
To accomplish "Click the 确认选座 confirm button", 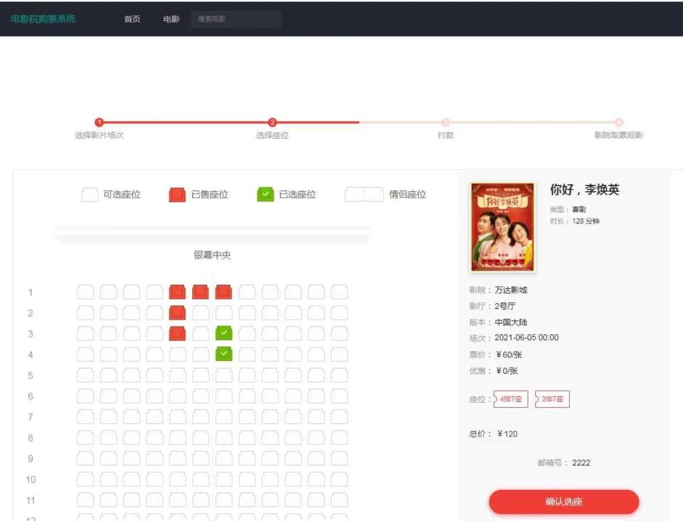I will pyautogui.click(x=563, y=501).
